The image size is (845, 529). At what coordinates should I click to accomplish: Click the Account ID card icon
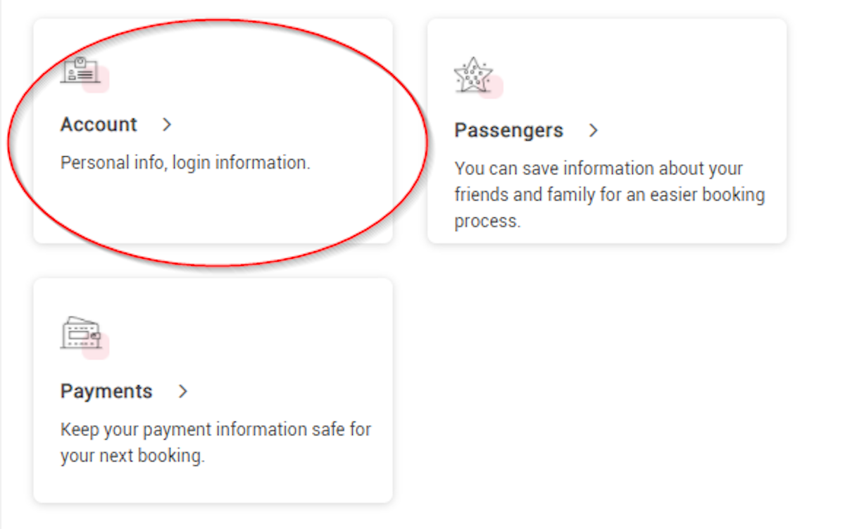click(80, 70)
